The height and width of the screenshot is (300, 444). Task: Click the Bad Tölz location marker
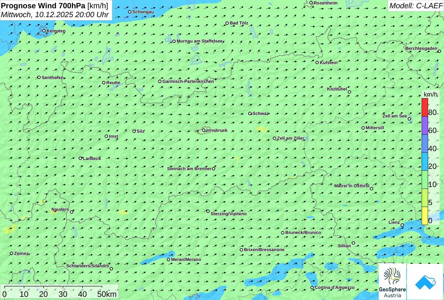[227, 23]
